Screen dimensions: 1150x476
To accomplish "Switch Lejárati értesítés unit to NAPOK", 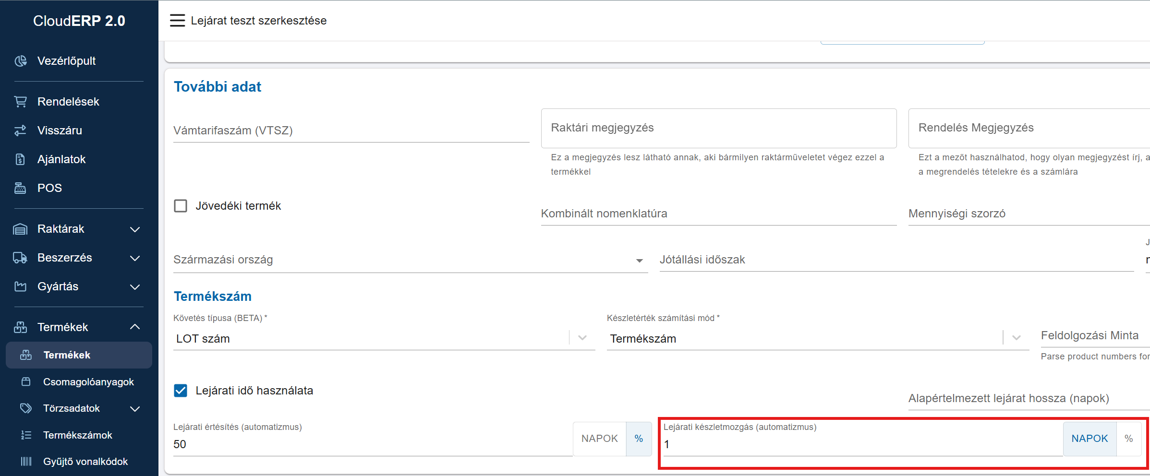I will click(x=599, y=439).
